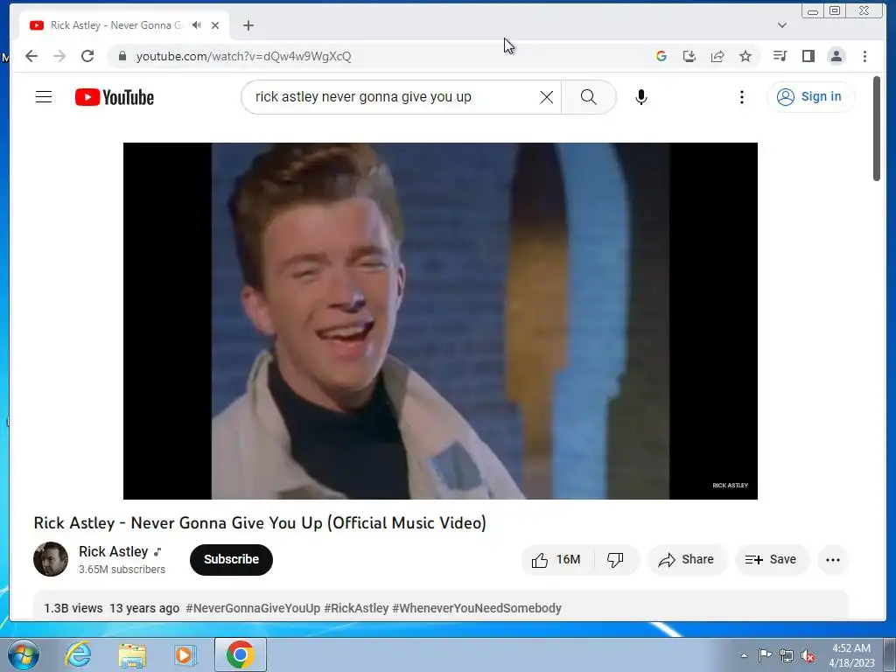Go back with the browser back arrow
The height and width of the screenshot is (672, 896).
click(x=31, y=56)
